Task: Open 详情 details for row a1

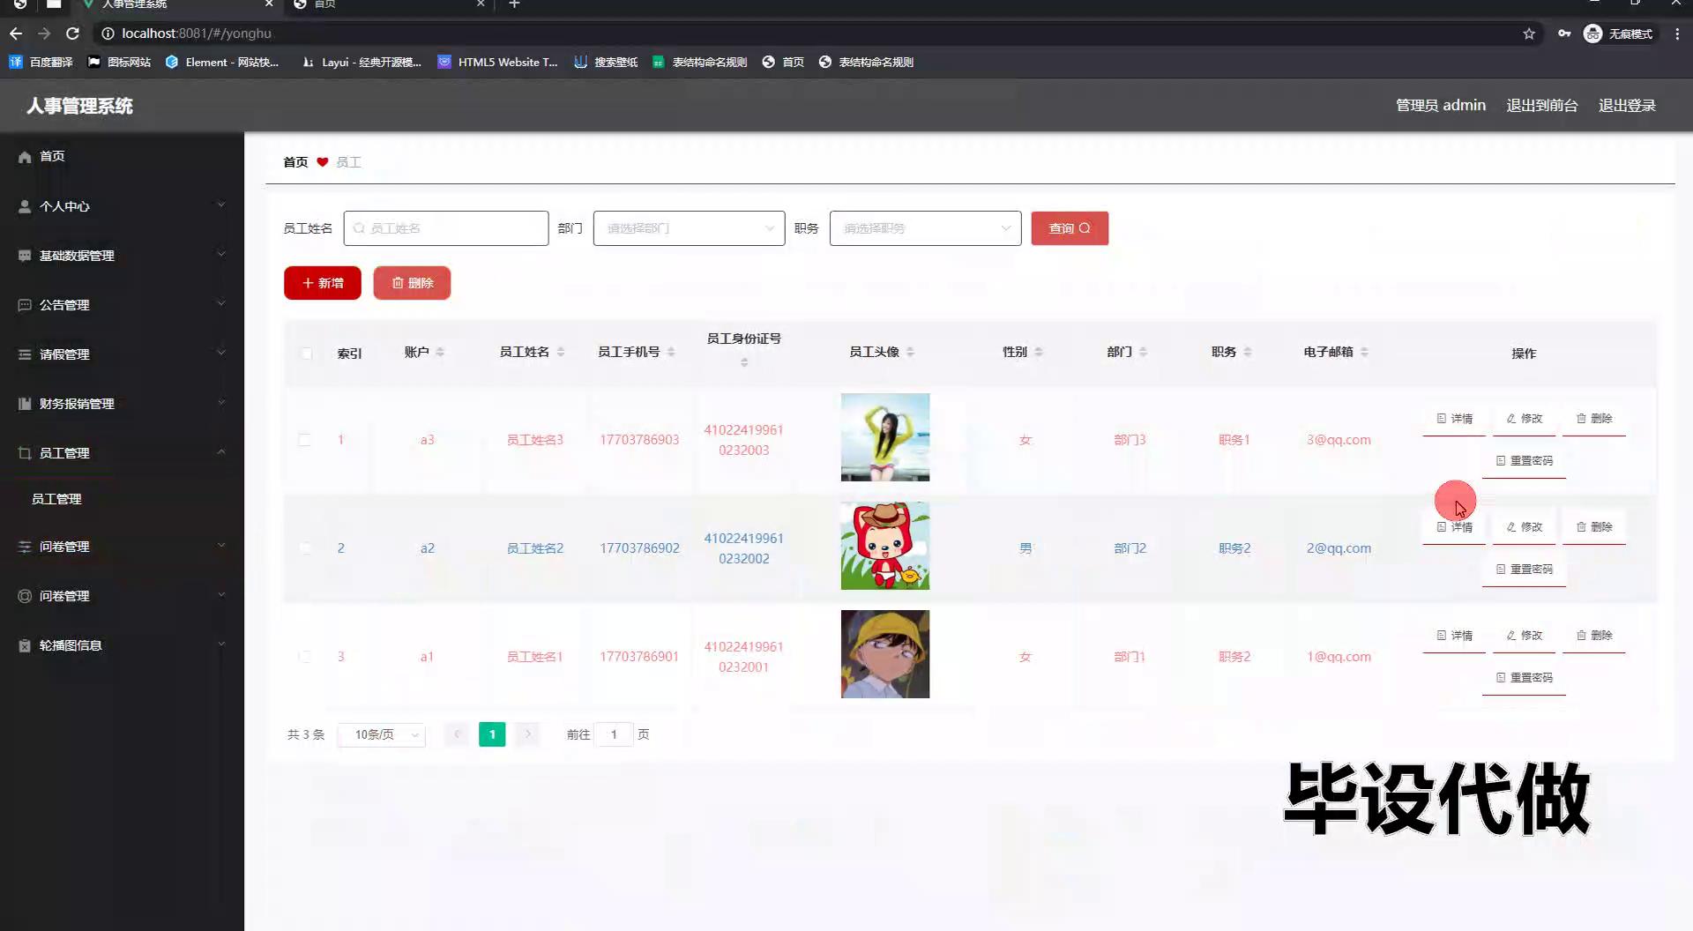Action: (x=1454, y=636)
